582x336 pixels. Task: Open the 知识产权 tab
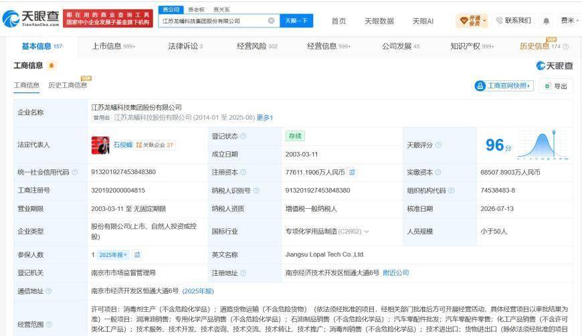tap(472, 46)
